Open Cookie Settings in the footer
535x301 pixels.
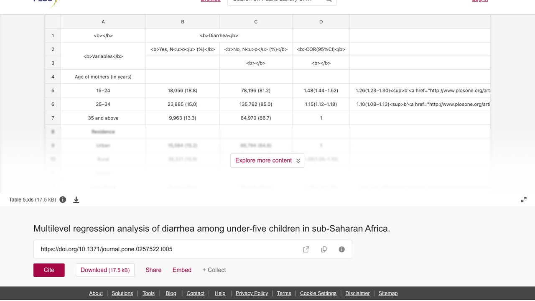[x=318, y=293]
